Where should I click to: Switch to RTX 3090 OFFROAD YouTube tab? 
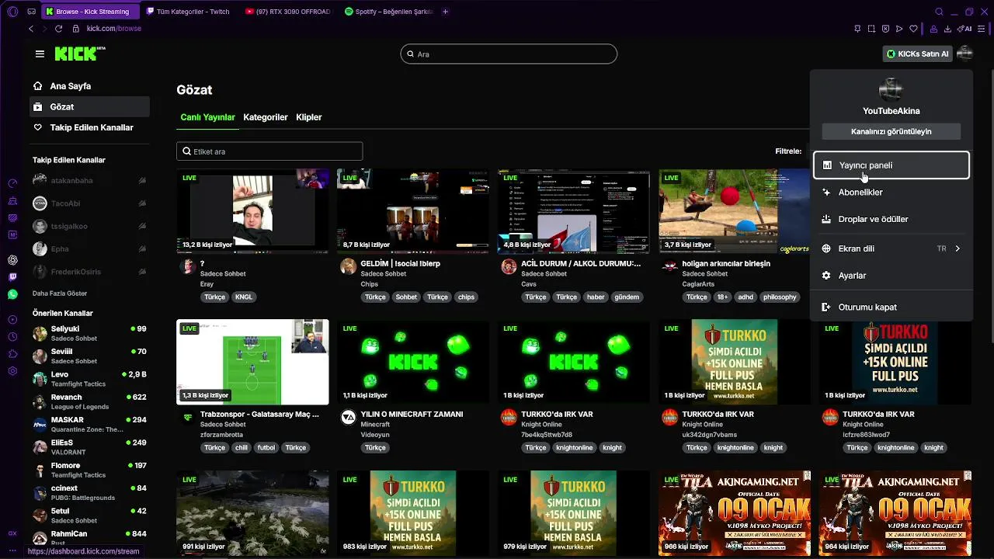pyautogui.click(x=287, y=12)
